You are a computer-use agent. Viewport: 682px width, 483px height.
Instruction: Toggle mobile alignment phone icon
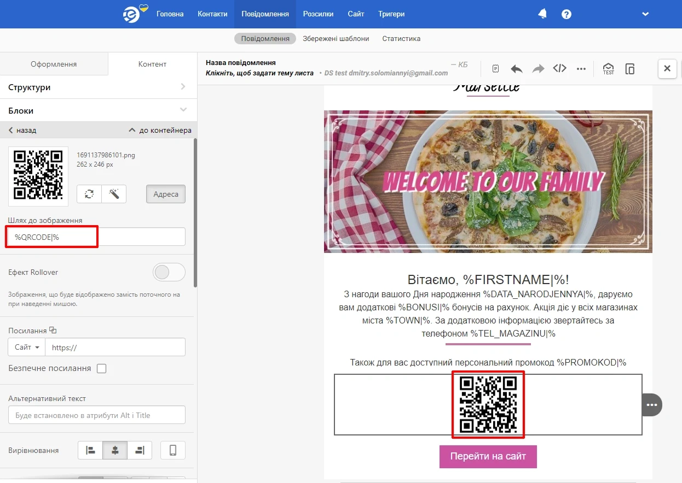(173, 450)
